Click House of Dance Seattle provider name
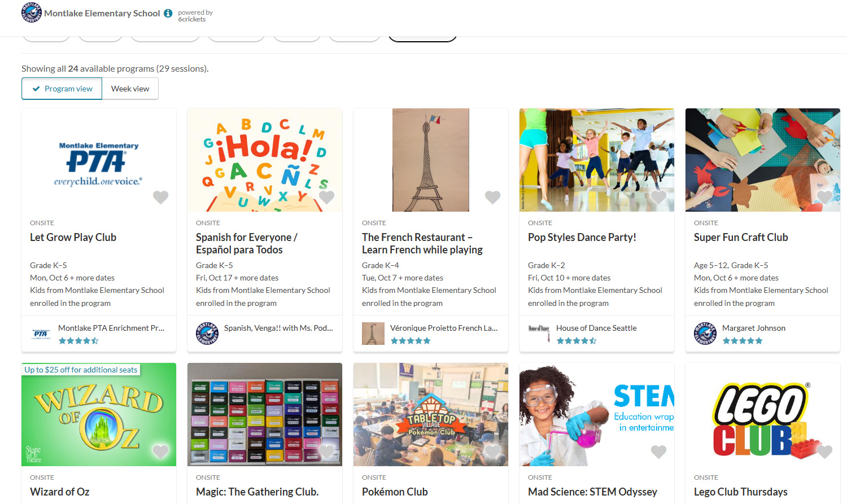This screenshot has width=847, height=504. [x=596, y=328]
